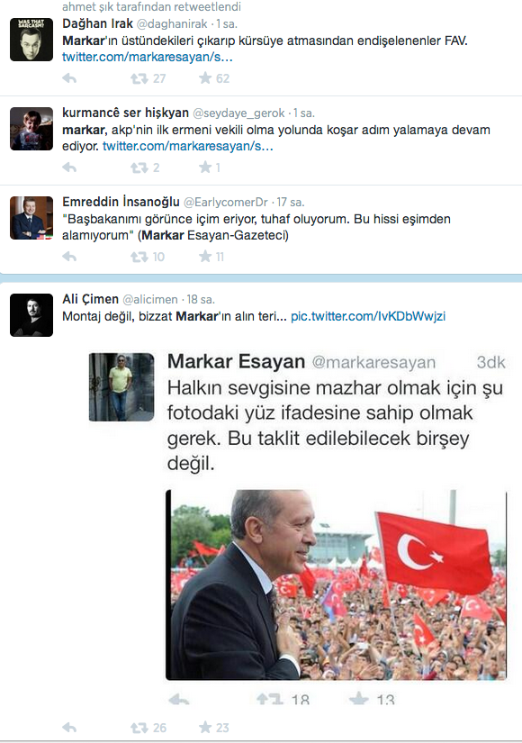Image resolution: width=522 pixels, height=743 pixels.
Task: Reply to Emreddin İnsanoğlu's tweet
Action: pos(69,257)
